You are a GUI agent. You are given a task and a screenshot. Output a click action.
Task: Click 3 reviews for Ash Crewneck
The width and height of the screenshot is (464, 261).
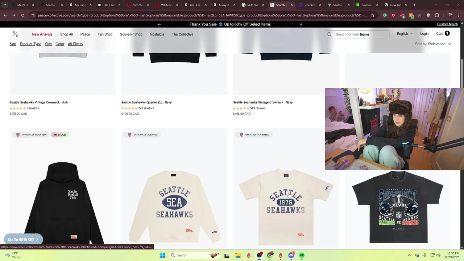tap(33, 108)
